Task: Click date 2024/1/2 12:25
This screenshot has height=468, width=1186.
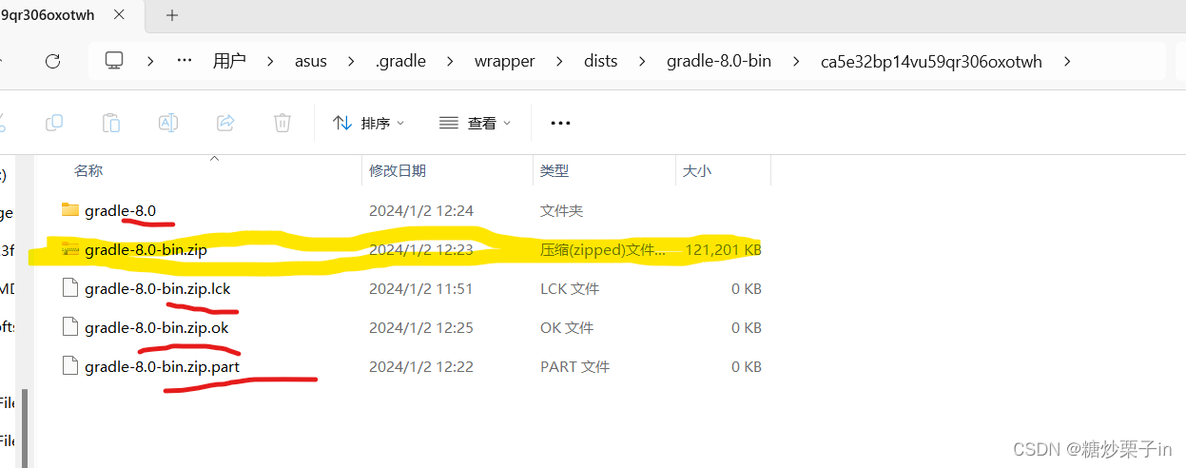Action: [421, 327]
